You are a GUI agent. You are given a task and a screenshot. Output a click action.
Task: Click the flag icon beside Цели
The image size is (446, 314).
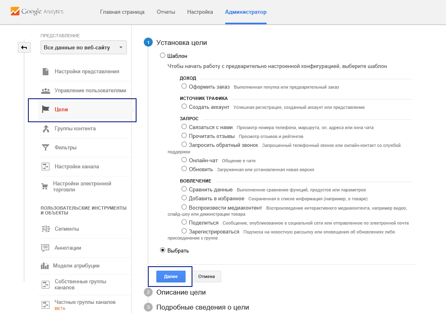tap(45, 109)
